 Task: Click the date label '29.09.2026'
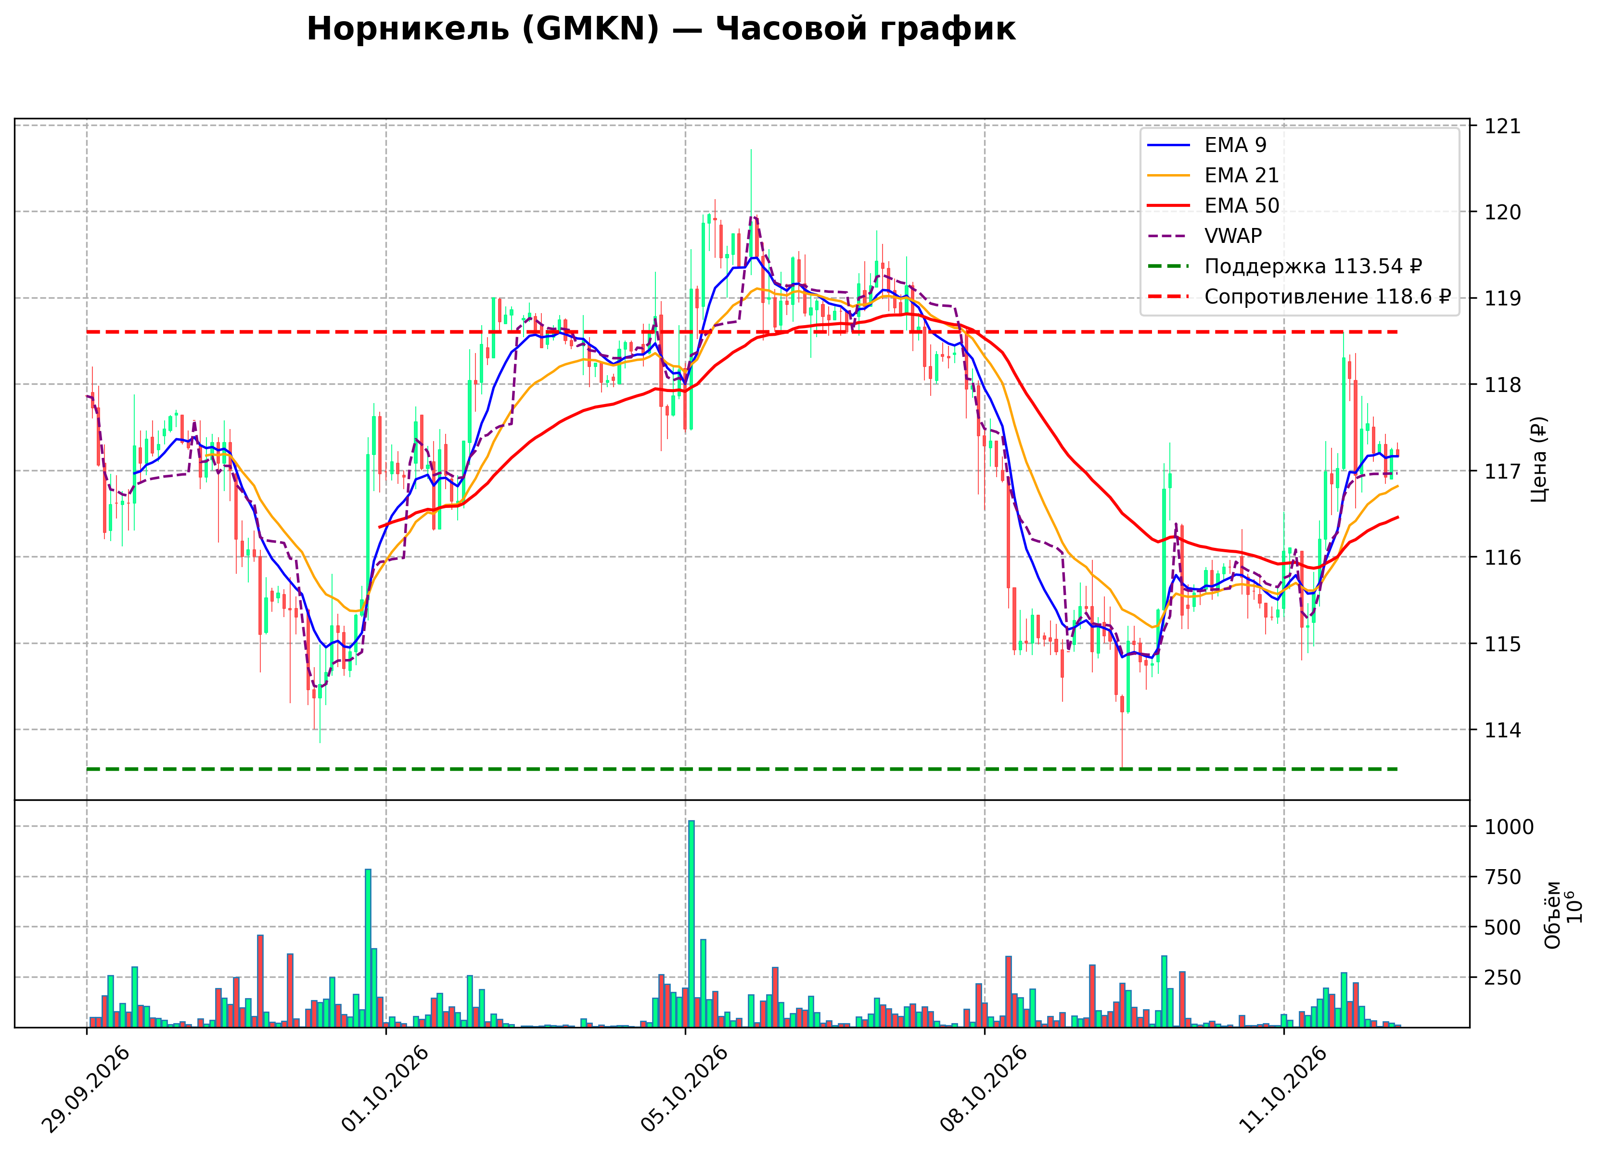tap(86, 1089)
